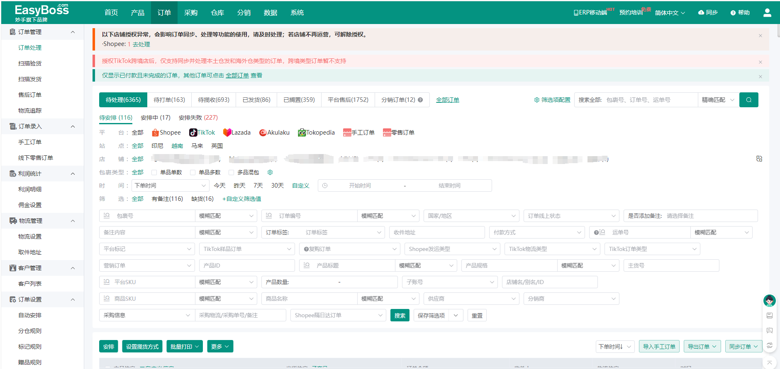The width and height of the screenshot is (780, 369).
Task: Open the 简体中文 language dropdown
Action: pos(670,13)
